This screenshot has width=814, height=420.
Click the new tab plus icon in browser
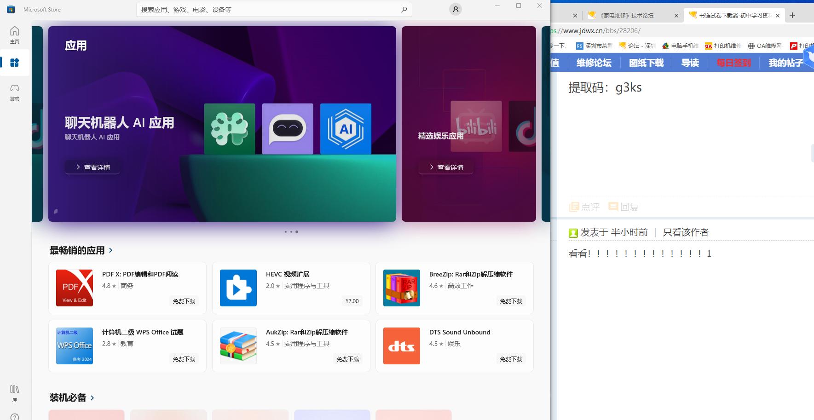pyautogui.click(x=792, y=15)
